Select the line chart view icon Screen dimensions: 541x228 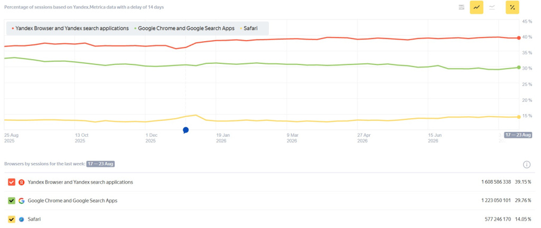coord(477,7)
